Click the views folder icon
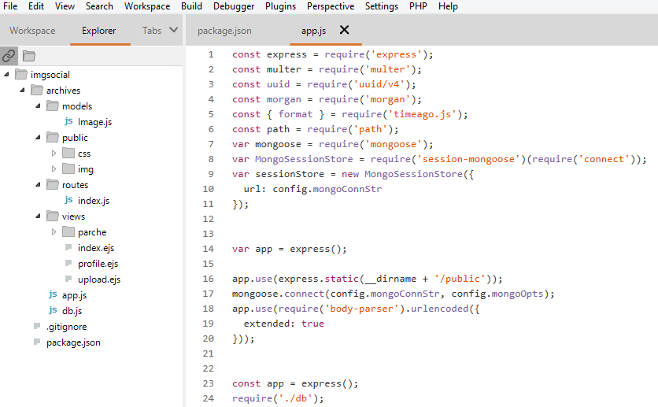This screenshot has width=658, height=407. pyautogui.click(x=53, y=216)
